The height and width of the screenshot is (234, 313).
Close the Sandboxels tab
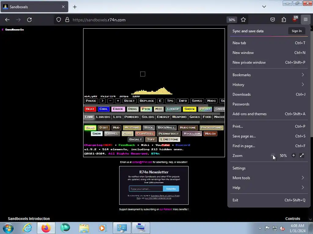click(x=63, y=7)
